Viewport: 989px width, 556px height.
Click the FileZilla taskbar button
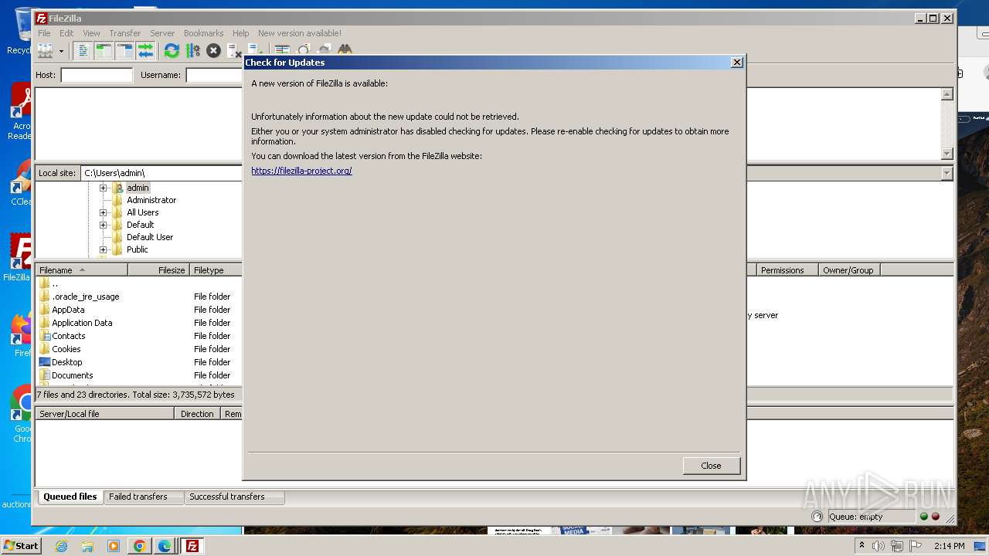click(x=192, y=546)
